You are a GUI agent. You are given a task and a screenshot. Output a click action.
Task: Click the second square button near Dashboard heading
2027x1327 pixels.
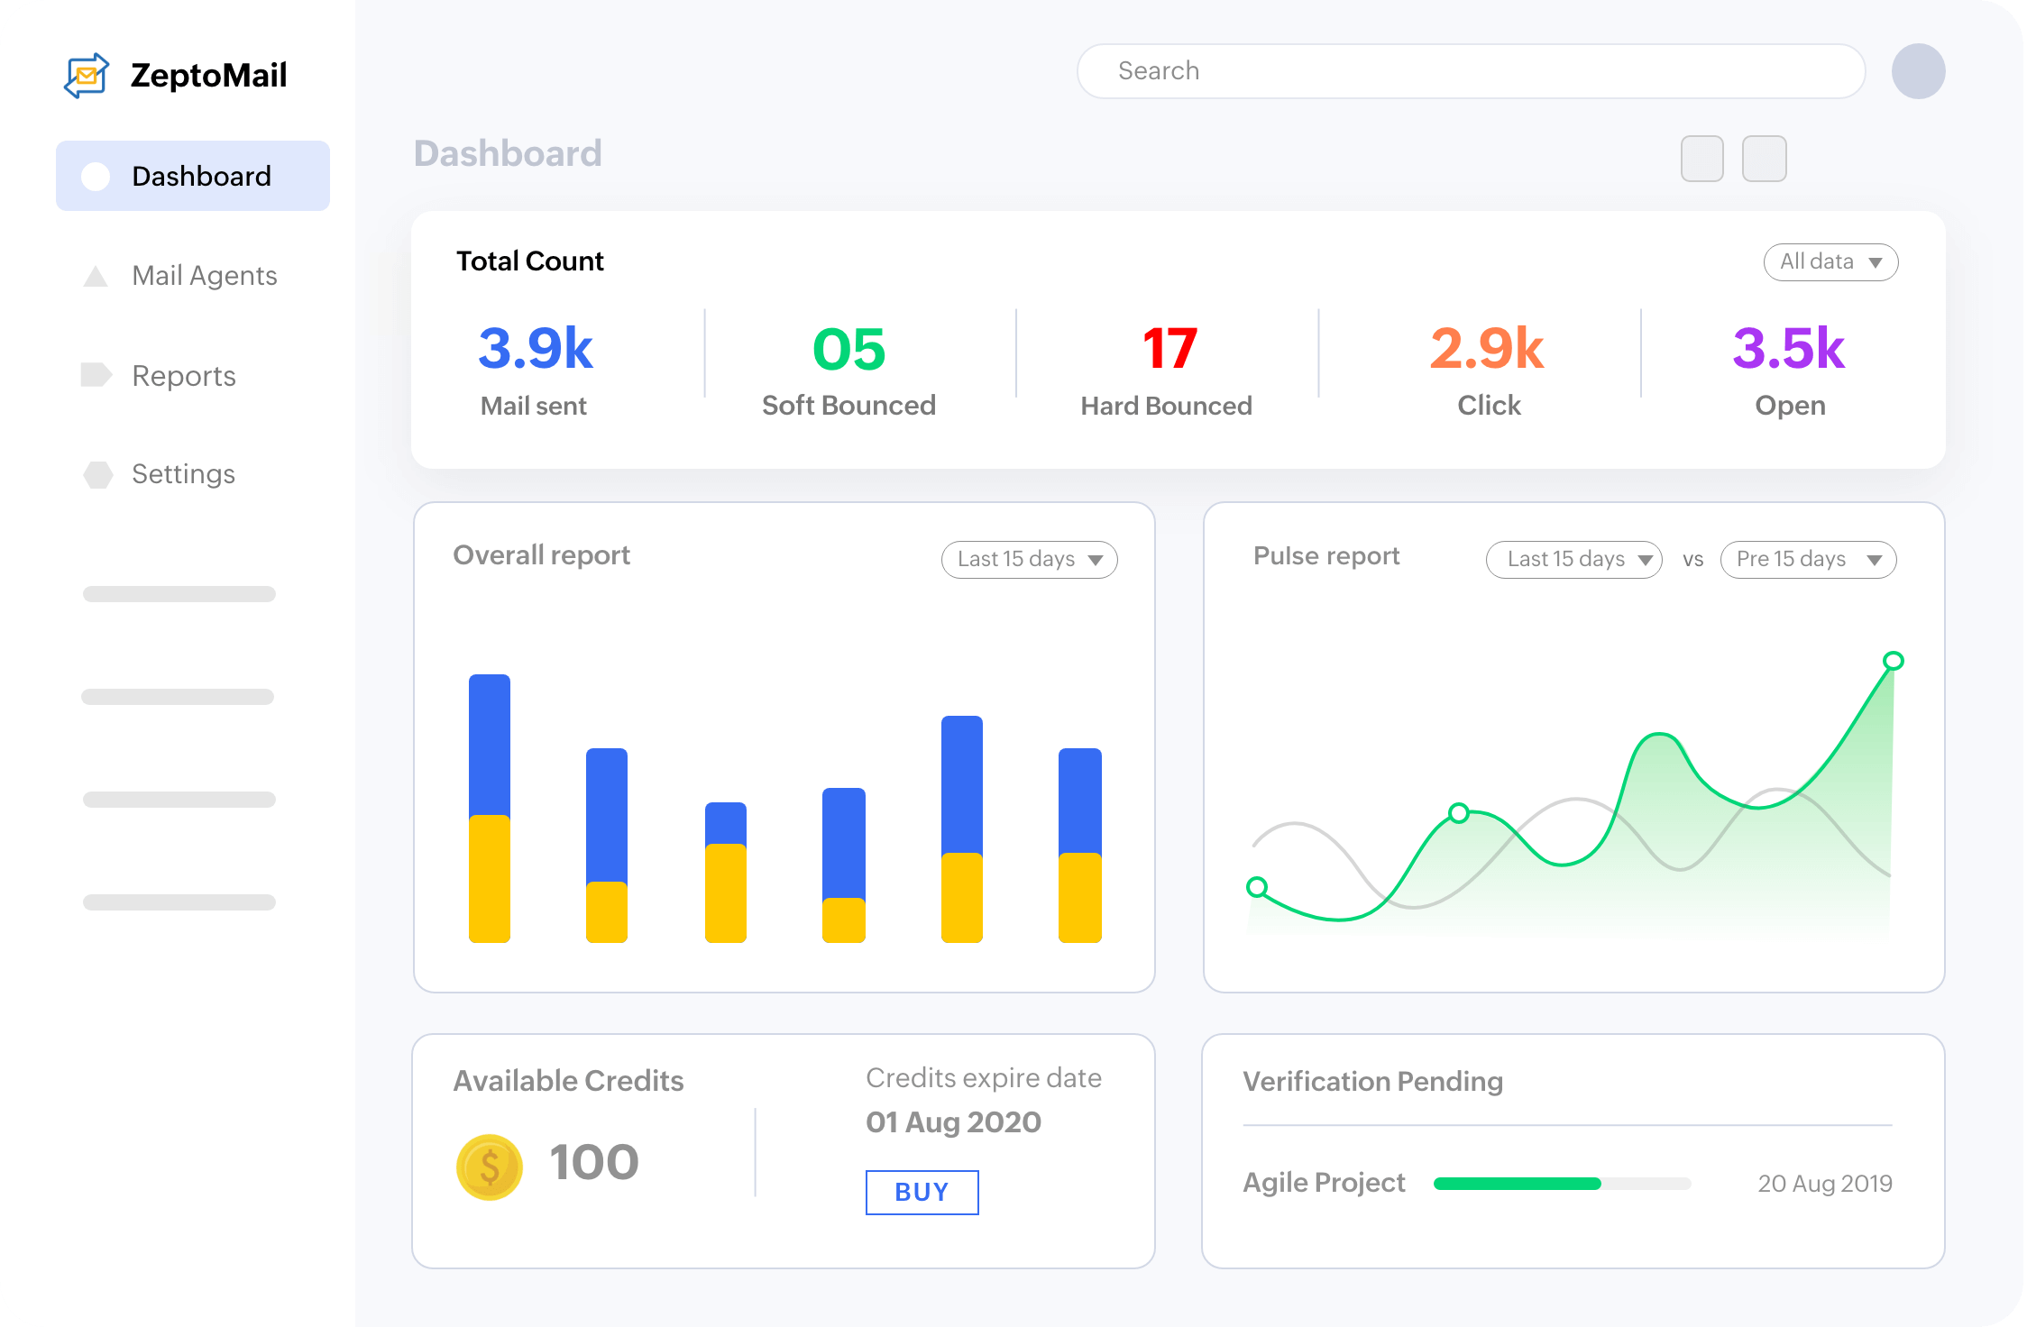[x=1764, y=159]
